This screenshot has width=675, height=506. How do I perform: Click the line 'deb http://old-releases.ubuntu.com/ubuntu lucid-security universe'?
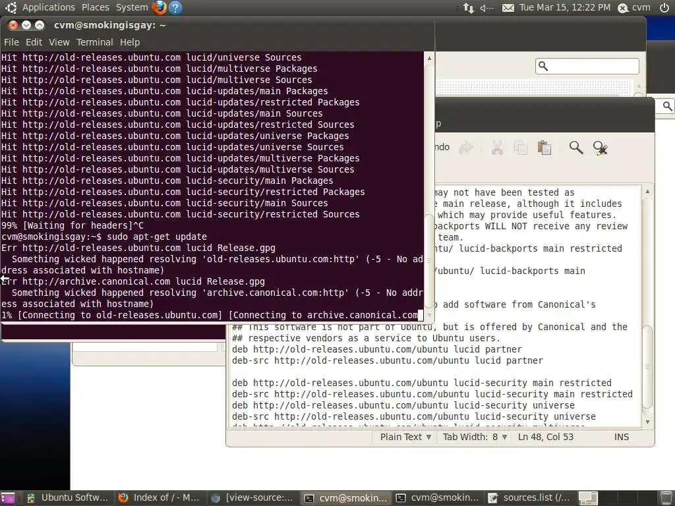click(x=403, y=405)
